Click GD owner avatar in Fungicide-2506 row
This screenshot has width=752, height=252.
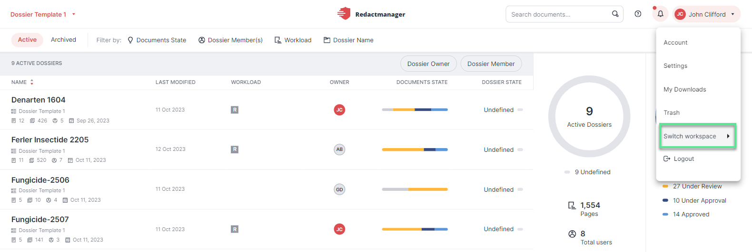[x=339, y=189]
